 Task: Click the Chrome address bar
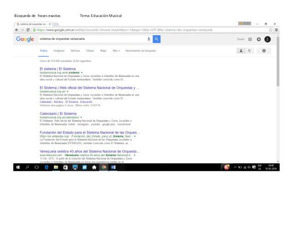click(151, 30)
